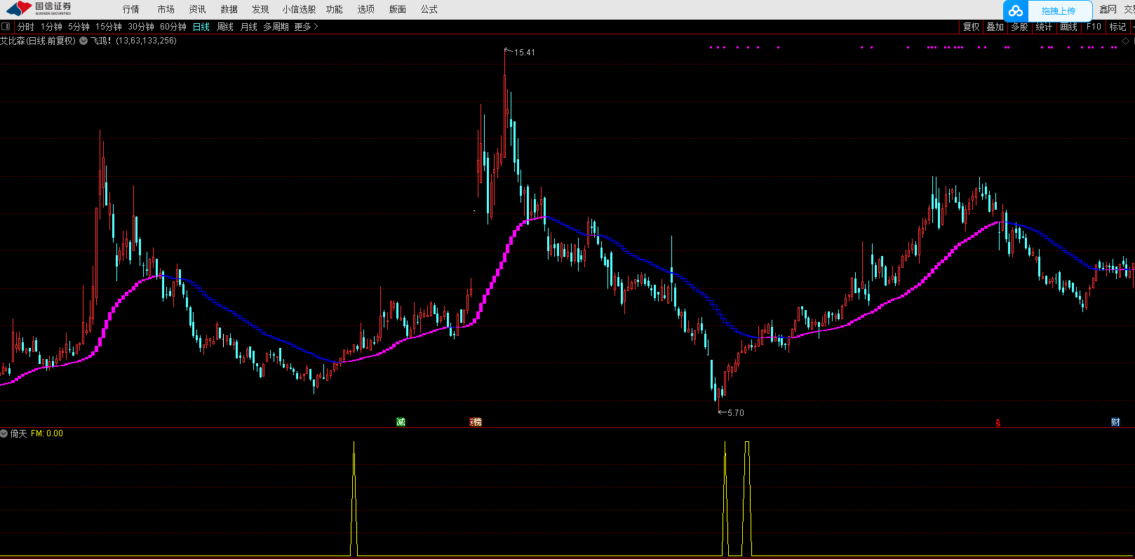1135x559 pixels.
Task: Open 多周期 multi-period view
Action: click(276, 27)
